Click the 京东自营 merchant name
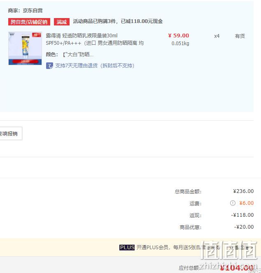 (x=33, y=10)
